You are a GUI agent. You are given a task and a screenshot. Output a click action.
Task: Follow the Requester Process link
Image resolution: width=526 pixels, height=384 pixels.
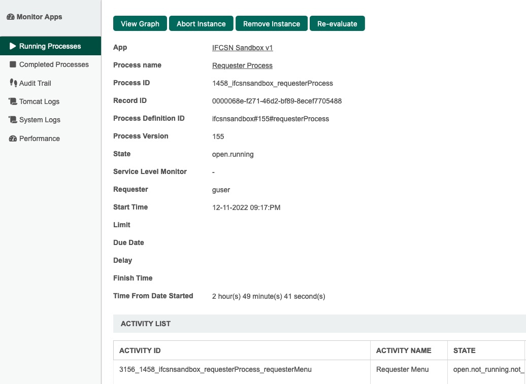242,65
